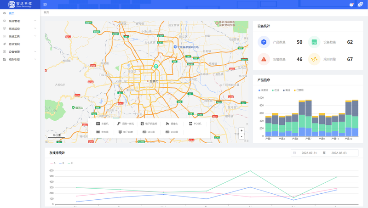Image resolution: width=368 pixels, height=208 pixels.
Task: Open the message notification icon in header
Action: tap(351, 5)
